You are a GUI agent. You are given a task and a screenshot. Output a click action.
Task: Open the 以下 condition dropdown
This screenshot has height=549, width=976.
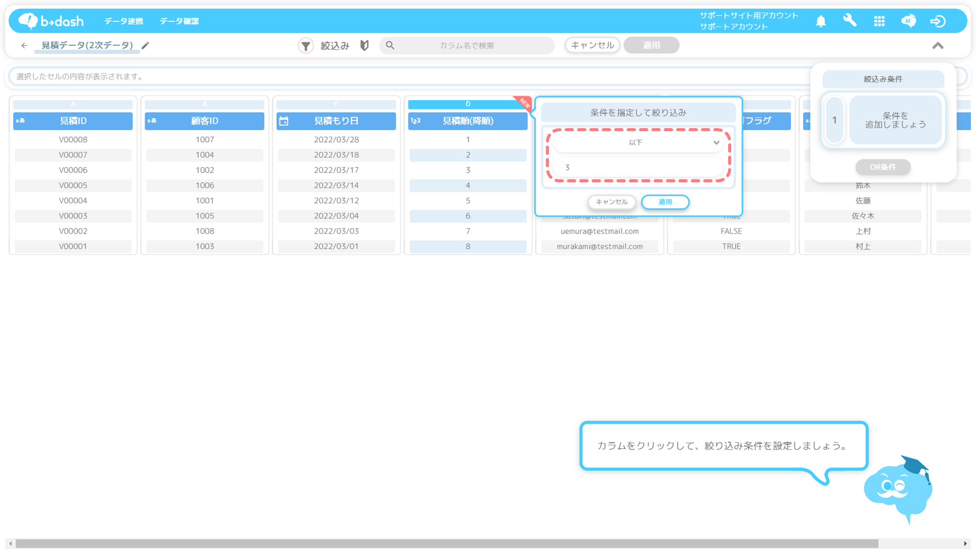coord(638,143)
